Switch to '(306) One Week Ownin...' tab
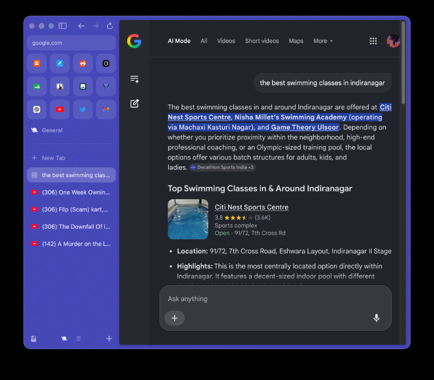434x380 pixels. 71,192
